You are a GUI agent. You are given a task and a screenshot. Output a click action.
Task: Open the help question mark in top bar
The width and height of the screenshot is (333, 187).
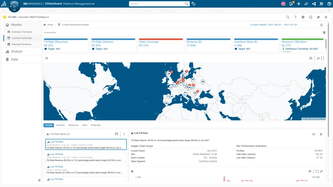pyautogui.click(x=329, y=4)
